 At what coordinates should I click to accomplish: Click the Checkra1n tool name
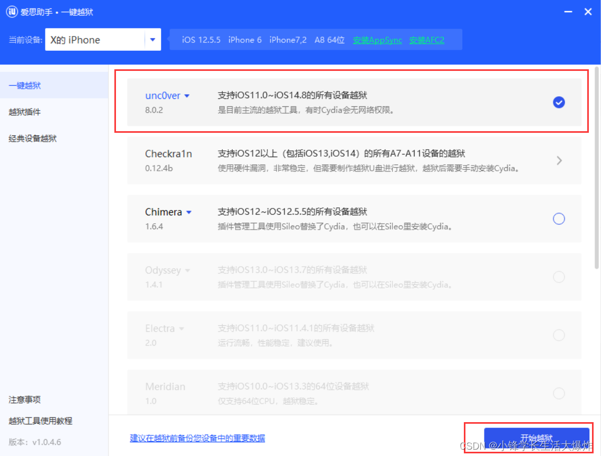tap(168, 154)
